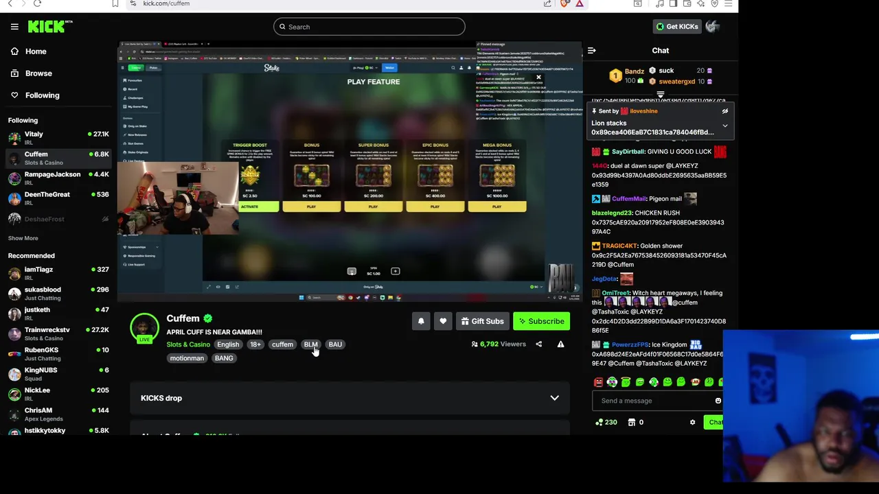879x494 pixels.
Task: Click the heart follow icon
Action: (x=443, y=321)
